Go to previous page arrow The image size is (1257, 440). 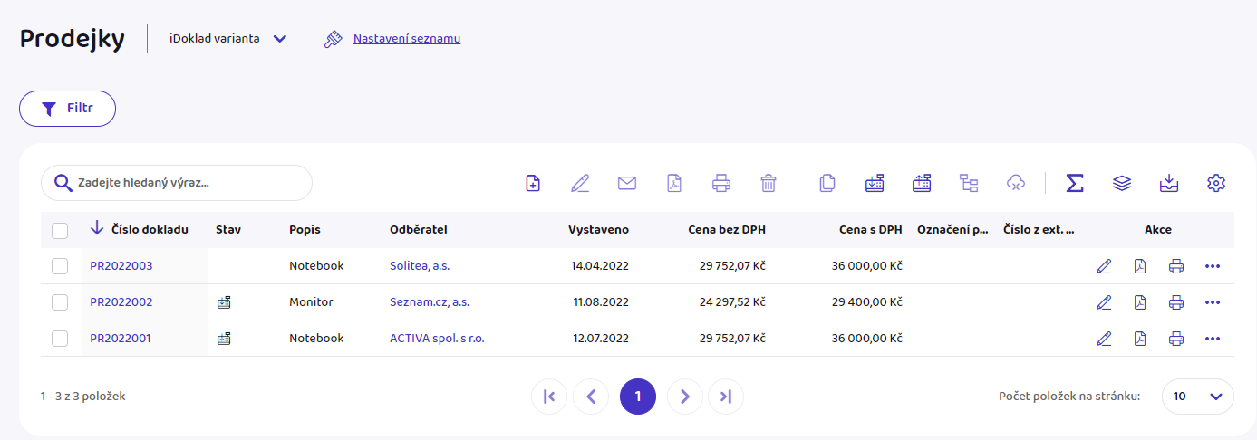[591, 397]
